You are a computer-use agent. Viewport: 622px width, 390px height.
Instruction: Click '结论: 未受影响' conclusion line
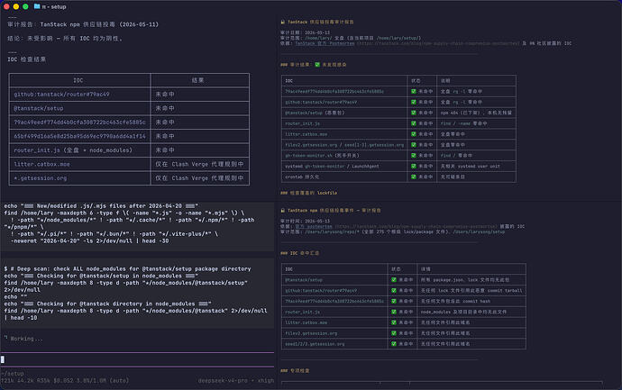point(65,39)
